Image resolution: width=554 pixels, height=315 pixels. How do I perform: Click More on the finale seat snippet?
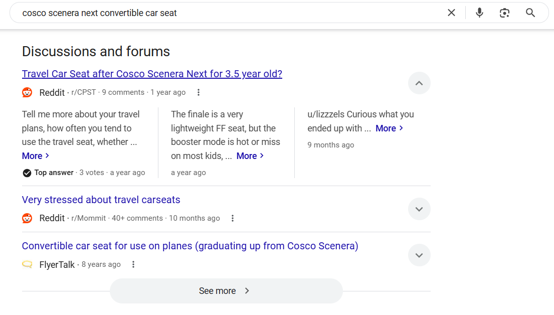point(250,156)
